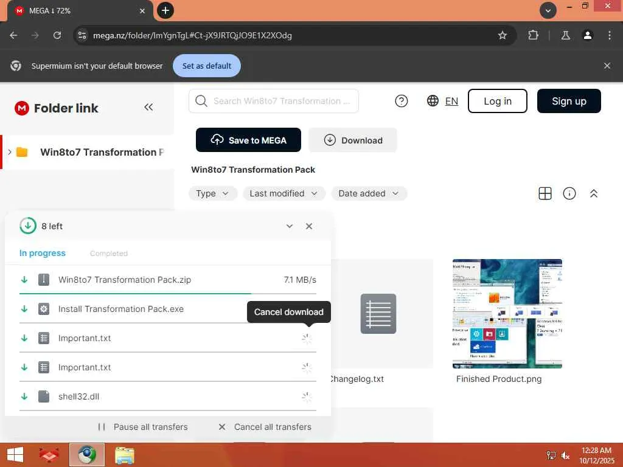Open the red app icon in taskbar
This screenshot has width=623, height=467.
[49, 455]
